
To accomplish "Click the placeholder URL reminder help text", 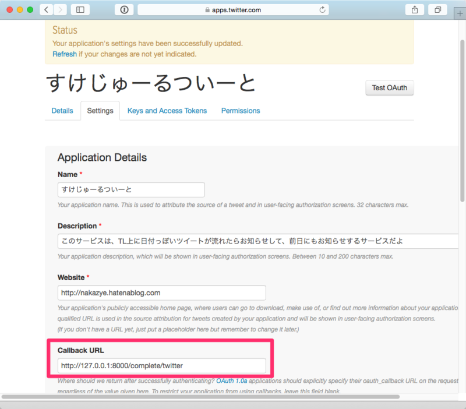I will 178,329.
